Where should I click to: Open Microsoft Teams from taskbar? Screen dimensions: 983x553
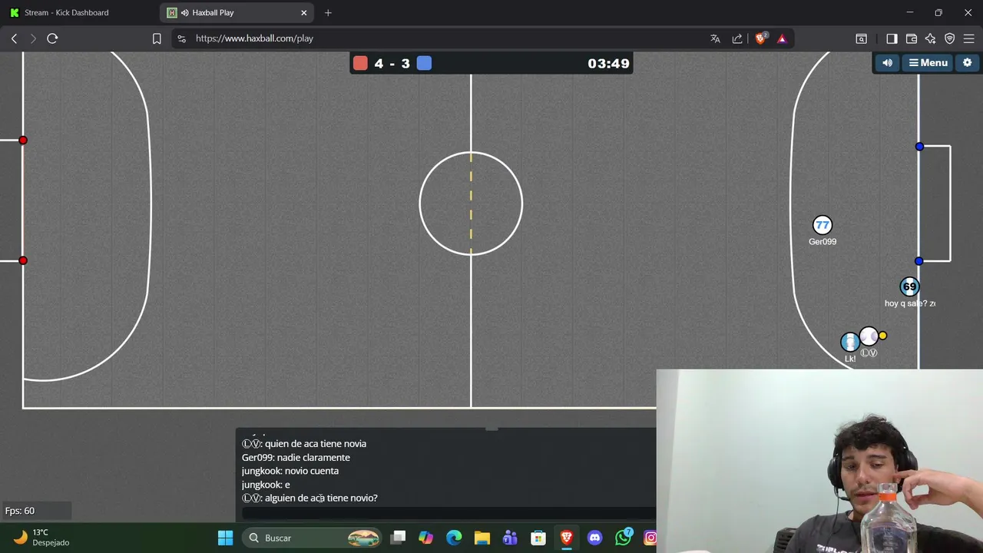pyautogui.click(x=510, y=538)
